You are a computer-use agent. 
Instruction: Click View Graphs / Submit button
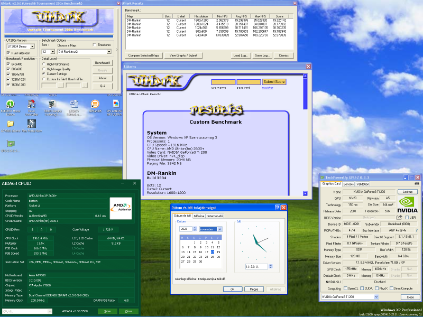point(183,55)
